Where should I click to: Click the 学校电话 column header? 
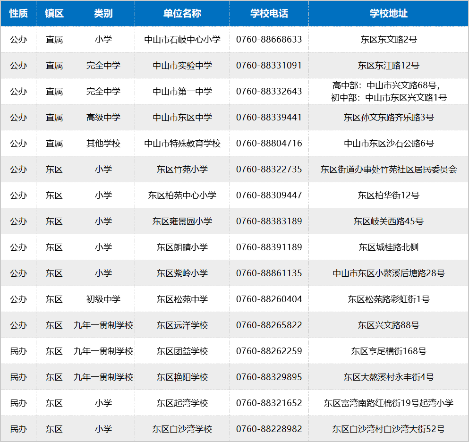(x=269, y=13)
